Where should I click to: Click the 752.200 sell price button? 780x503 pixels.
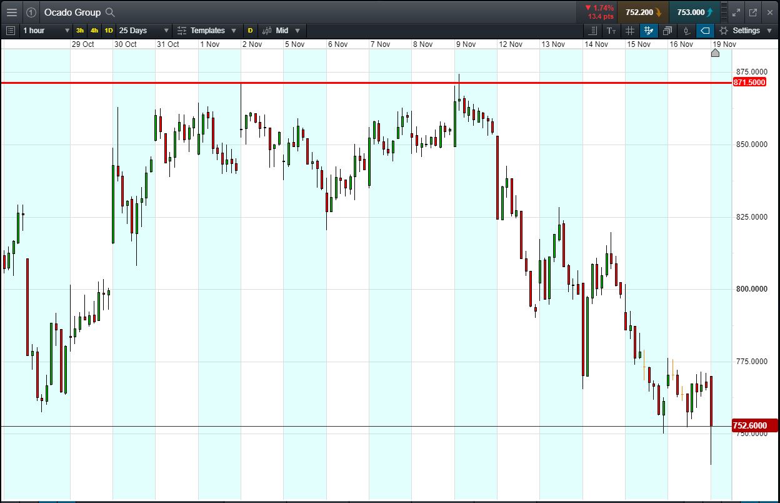(x=643, y=12)
